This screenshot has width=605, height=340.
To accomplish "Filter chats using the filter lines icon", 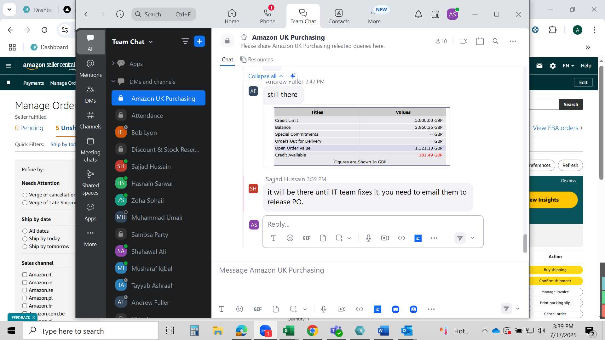I will 185,41.
